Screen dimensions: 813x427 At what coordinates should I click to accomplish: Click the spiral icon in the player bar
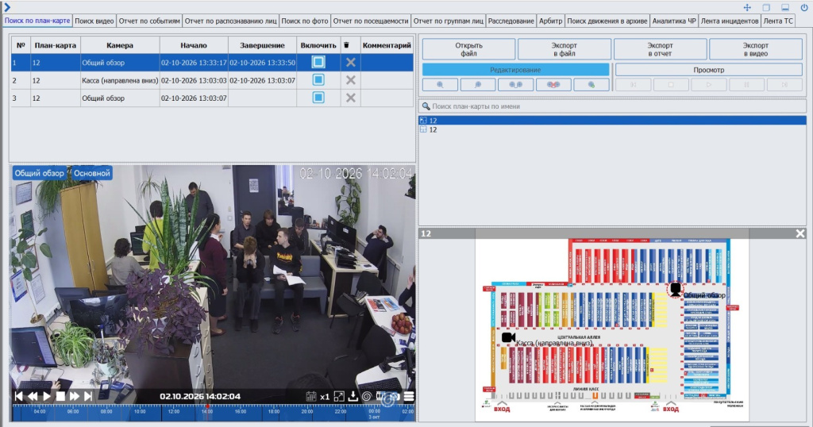[367, 396]
